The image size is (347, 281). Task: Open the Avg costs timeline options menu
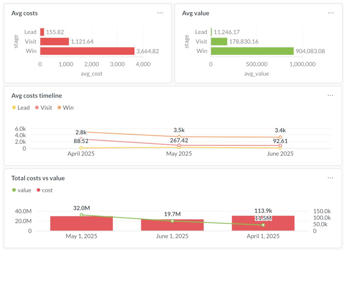click(x=331, y=95)
